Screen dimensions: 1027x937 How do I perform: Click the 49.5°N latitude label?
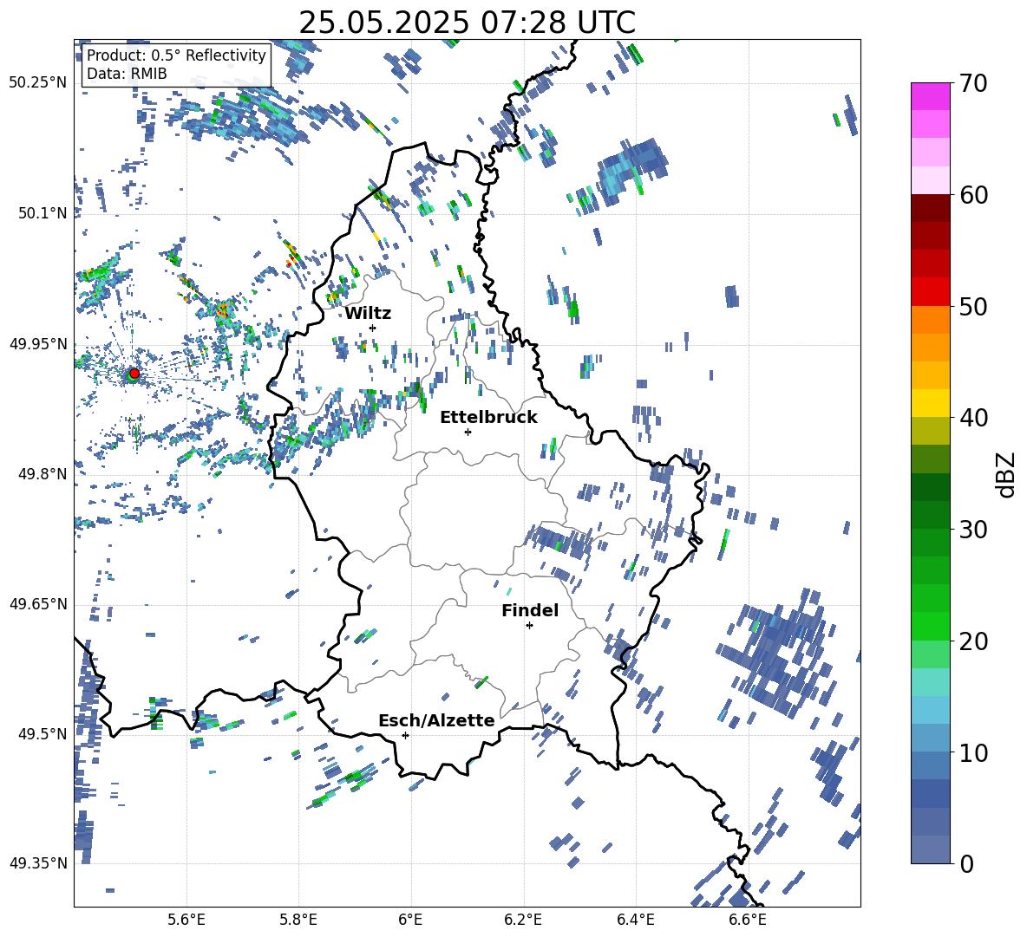(43, 733)
